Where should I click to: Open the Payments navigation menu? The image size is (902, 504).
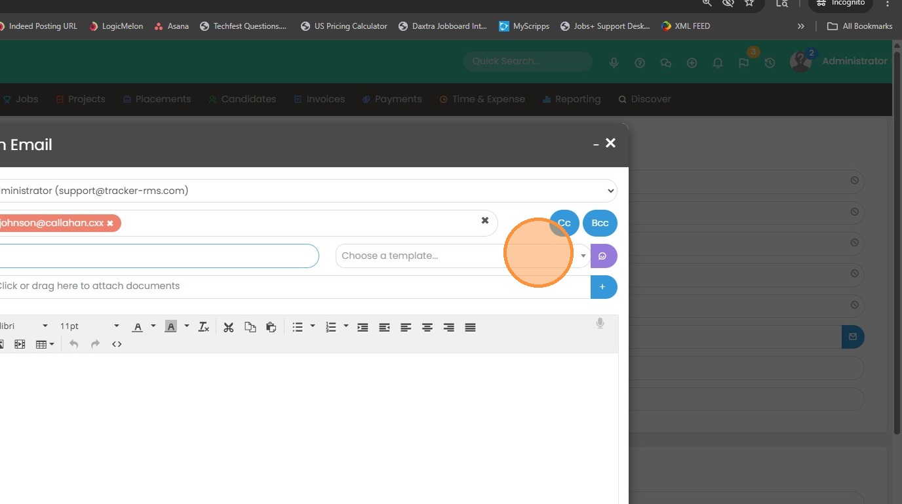point(392,99)
